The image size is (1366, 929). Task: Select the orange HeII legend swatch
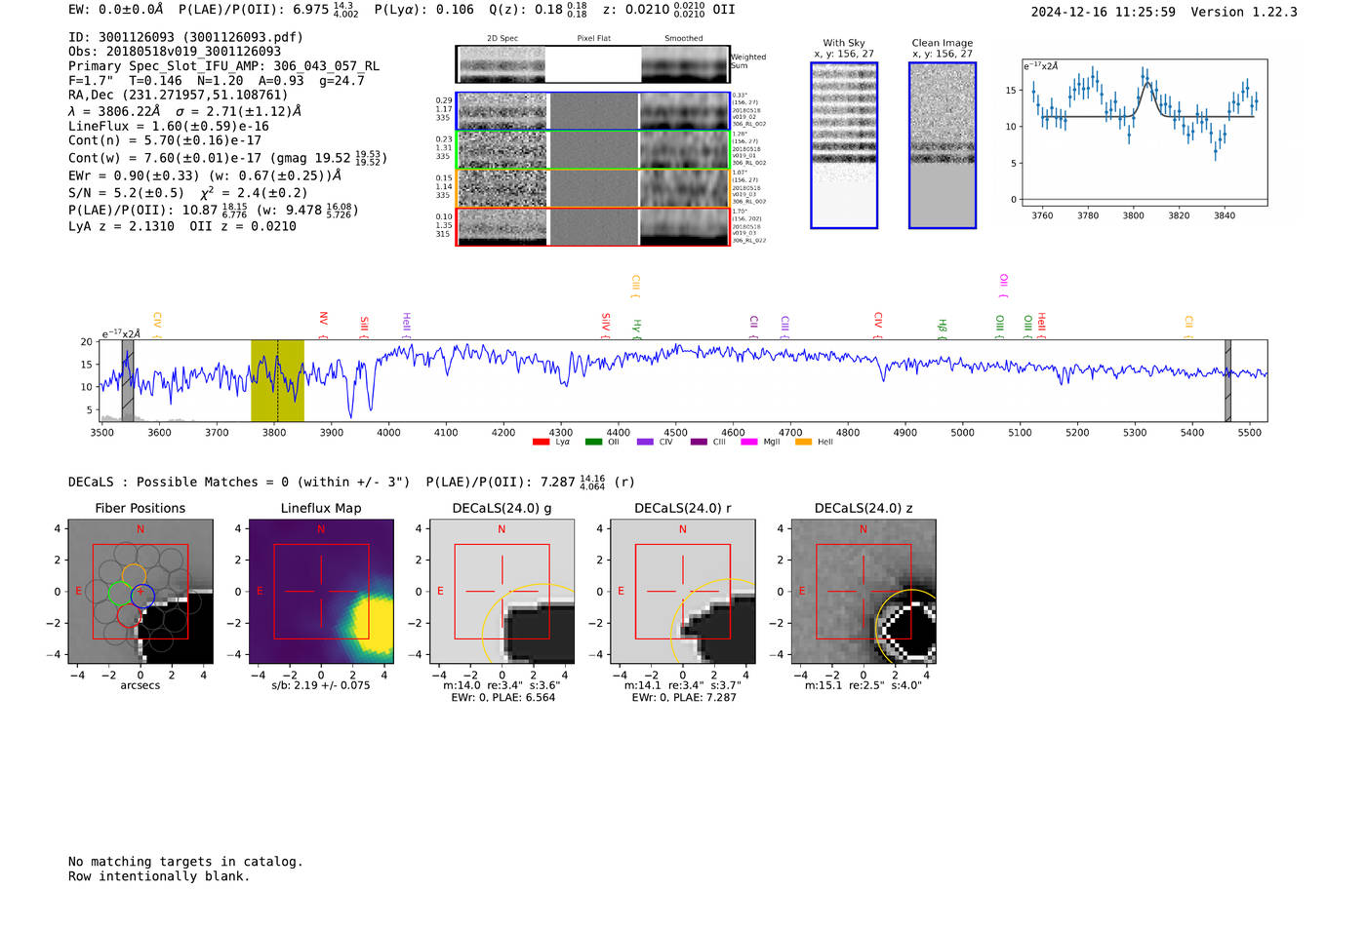pos(804,443)
